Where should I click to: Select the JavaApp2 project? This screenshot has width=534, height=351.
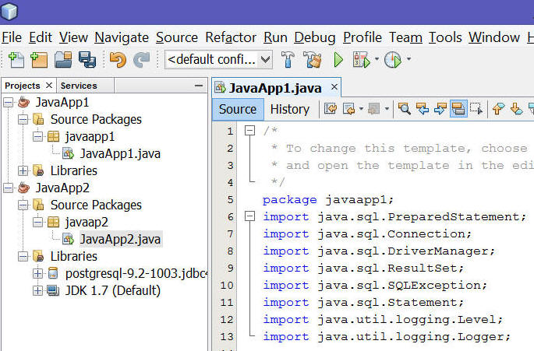62,188
